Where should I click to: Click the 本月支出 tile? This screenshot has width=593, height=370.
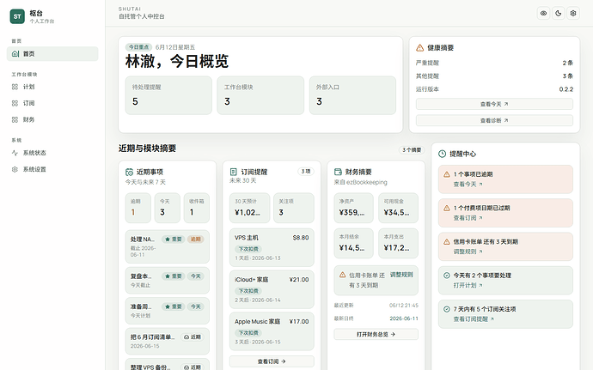tap(398, 244)
